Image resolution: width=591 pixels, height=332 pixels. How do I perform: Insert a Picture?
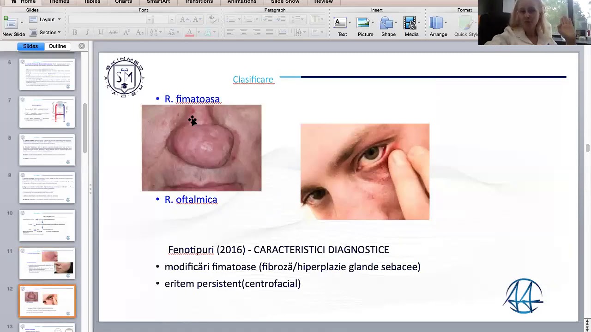pyautogui.click(x=365, y=27)
